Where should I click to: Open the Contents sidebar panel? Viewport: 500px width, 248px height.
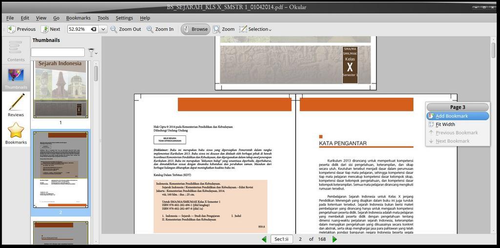click(x=16, y=51)
